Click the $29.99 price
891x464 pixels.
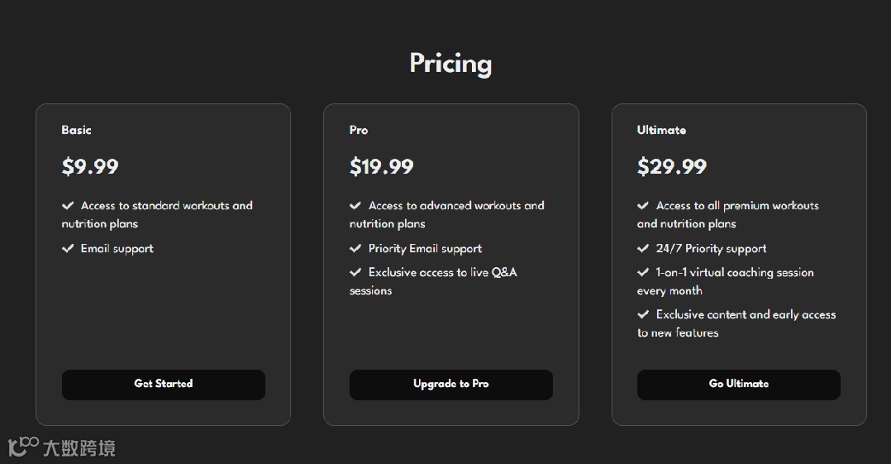point(671,167)
